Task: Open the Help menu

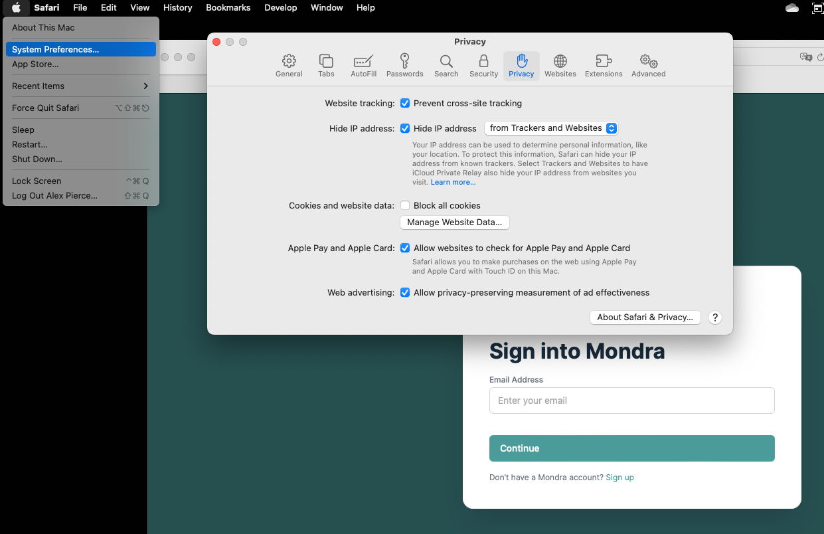Action: pyautogui.click(x=365, y=8)
